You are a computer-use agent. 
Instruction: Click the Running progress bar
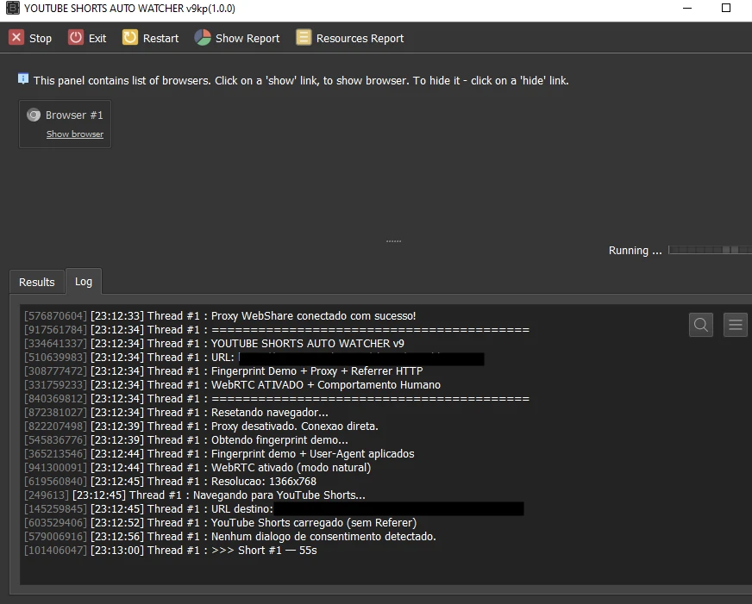click(x=710, y=250)
